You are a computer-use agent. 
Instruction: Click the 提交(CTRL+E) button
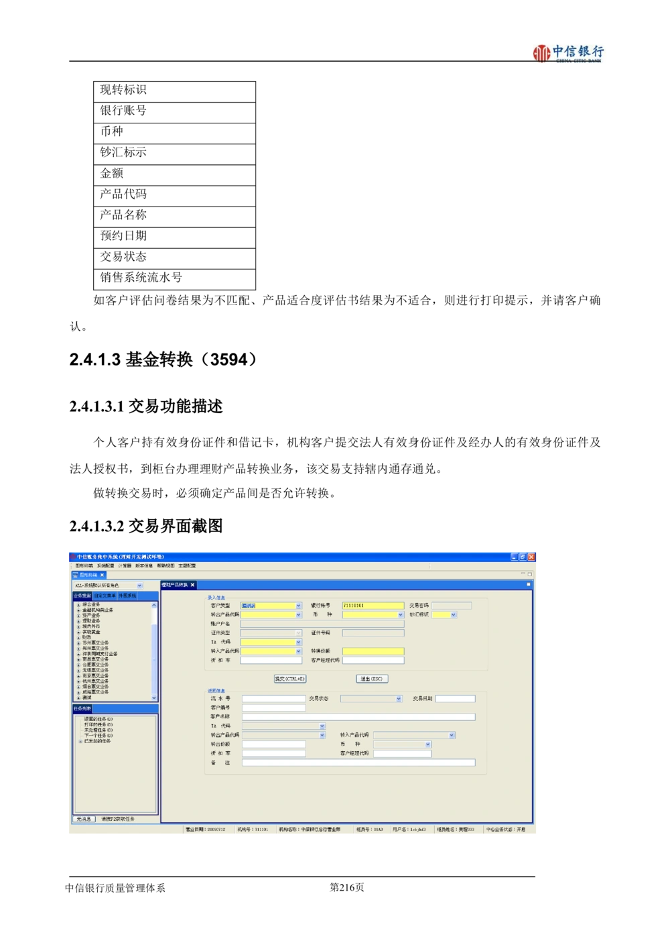click(x=290, y=679)
